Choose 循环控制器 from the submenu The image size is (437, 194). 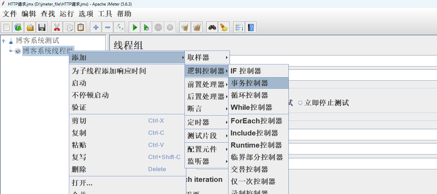point(258,95)
